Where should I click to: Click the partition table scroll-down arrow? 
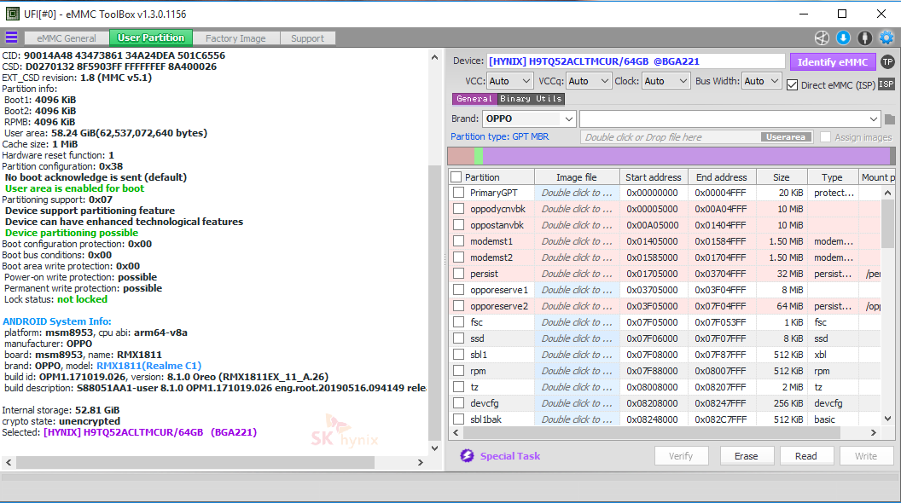888,419
